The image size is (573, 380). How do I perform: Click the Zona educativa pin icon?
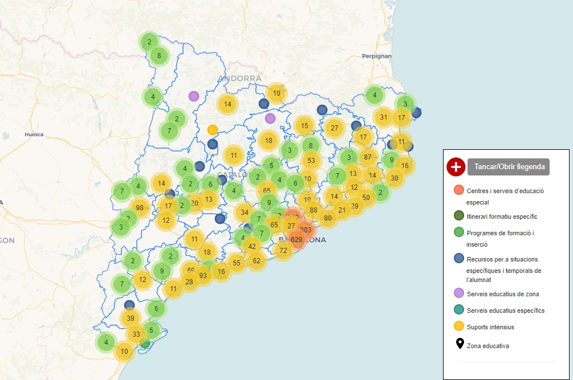pyautogui.click(x=459, y=344)
